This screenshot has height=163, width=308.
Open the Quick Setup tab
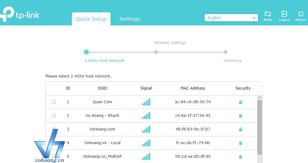(x=91, y=19)
